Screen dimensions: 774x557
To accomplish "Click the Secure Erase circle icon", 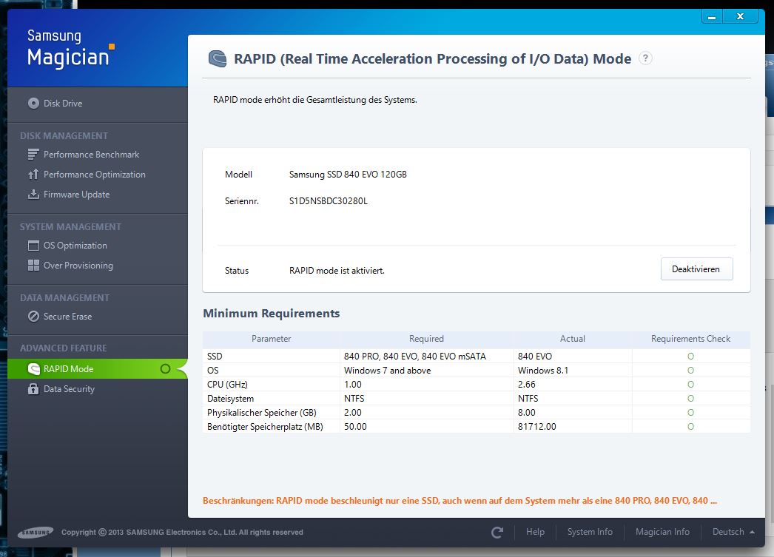I will click(x=33, y=317).
